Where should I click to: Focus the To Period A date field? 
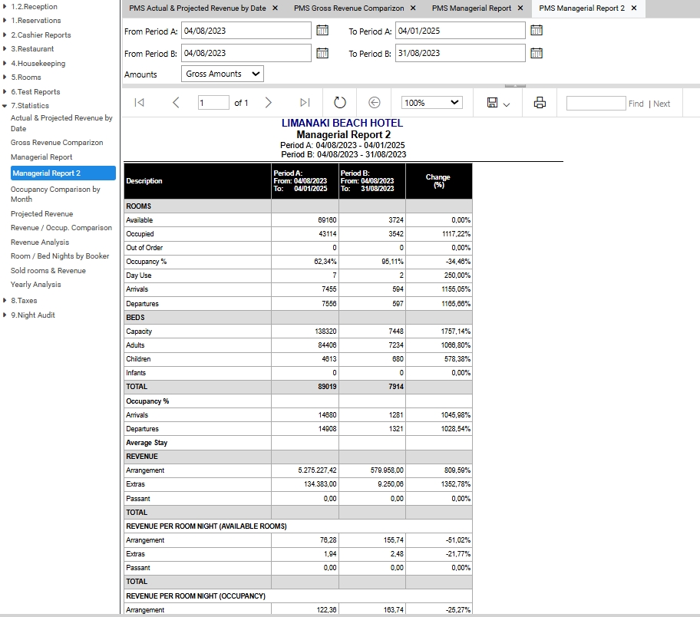coord(461,31)
